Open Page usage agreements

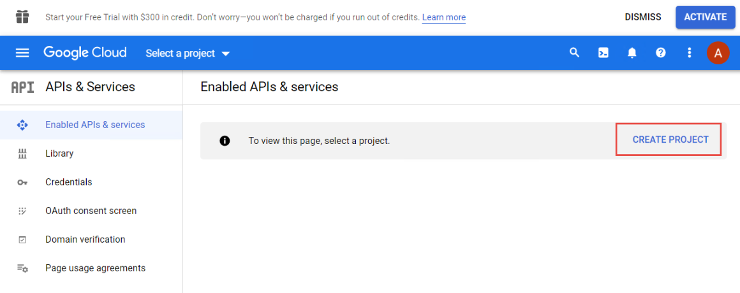pos(95,268)
